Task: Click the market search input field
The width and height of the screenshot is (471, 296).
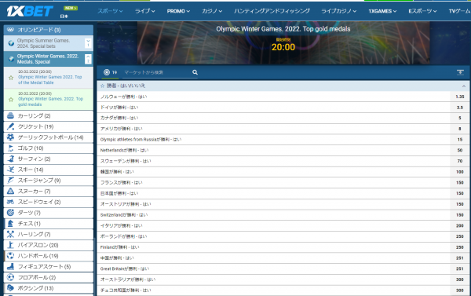Action: click(x=157, y=72)
